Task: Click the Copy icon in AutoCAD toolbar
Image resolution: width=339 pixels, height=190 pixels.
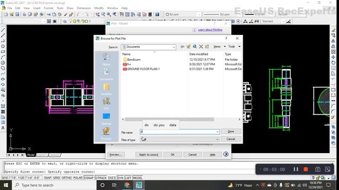Action: point(54,14)
